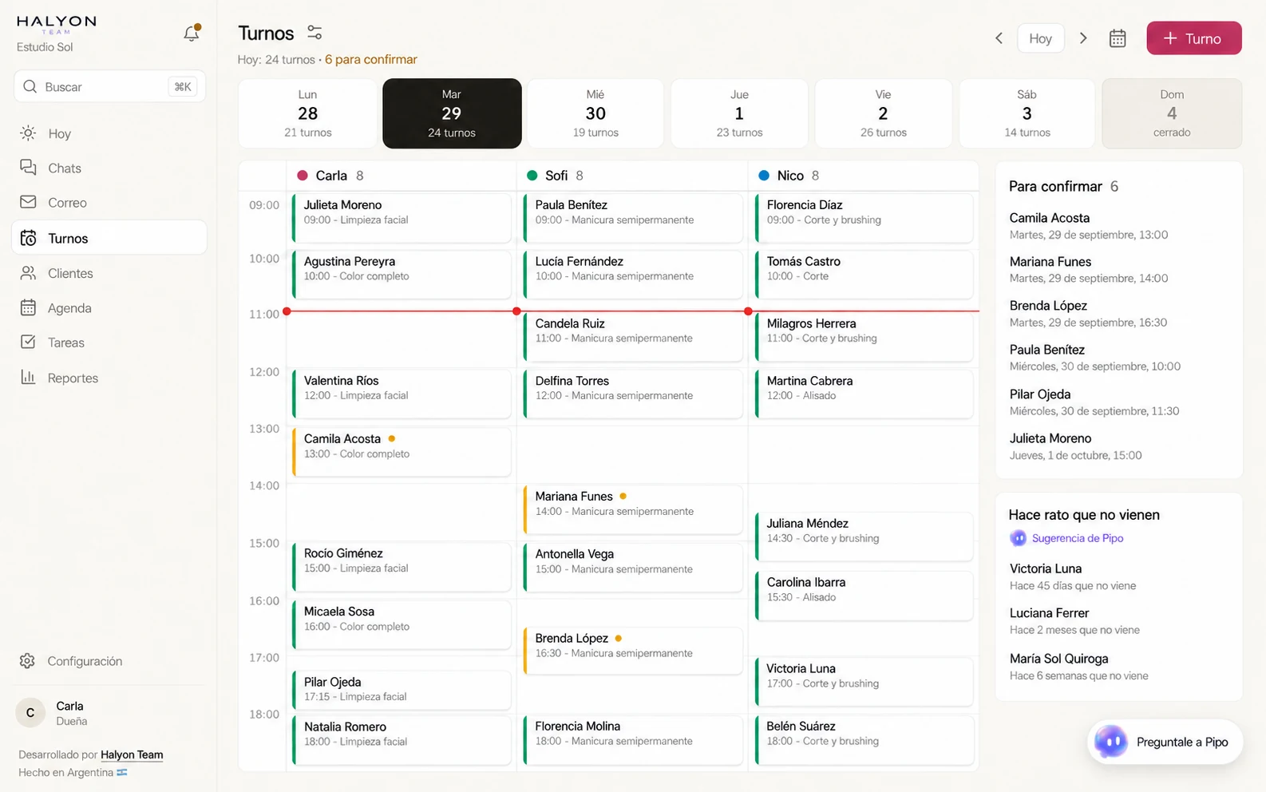
Task: Click the Chats speech bubble icon
Action: (x=28, y=167)
